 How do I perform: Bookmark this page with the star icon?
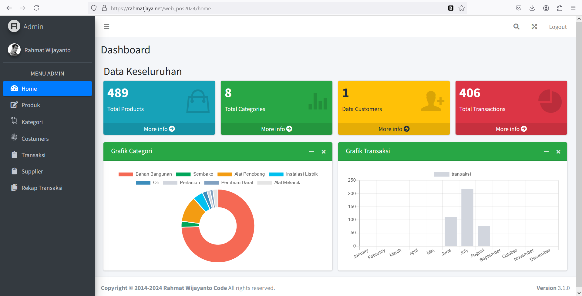[461, 8]
